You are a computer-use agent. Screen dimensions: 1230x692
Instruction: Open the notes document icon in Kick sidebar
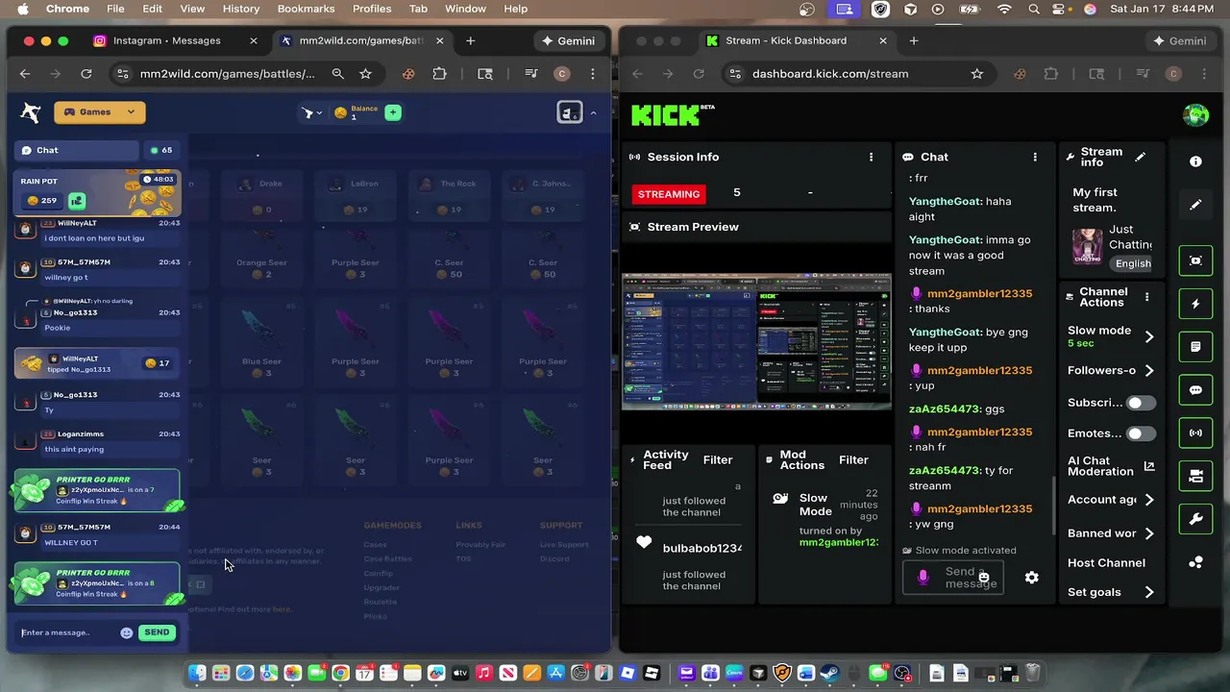[1195, 347]
